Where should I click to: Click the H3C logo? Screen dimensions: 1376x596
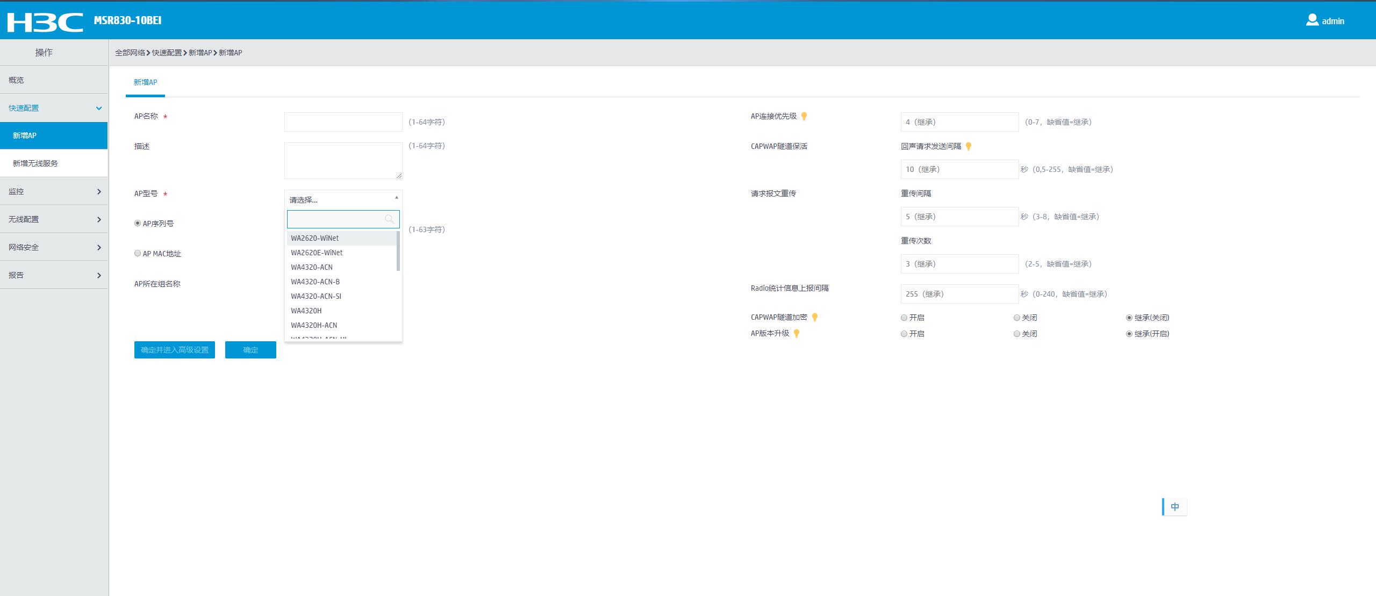tap(45, 21)
